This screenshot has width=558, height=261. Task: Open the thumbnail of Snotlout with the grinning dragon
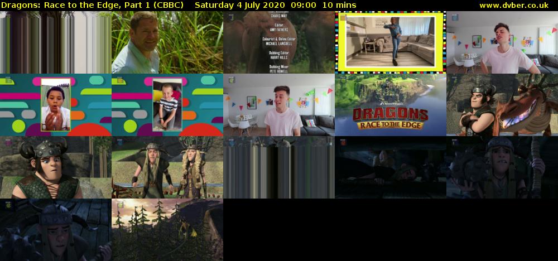point(502,105)
